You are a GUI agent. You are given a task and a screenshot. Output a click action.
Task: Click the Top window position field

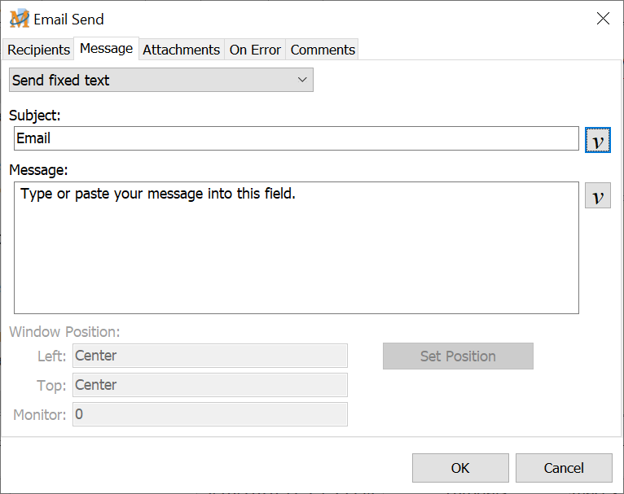[210, 385]
